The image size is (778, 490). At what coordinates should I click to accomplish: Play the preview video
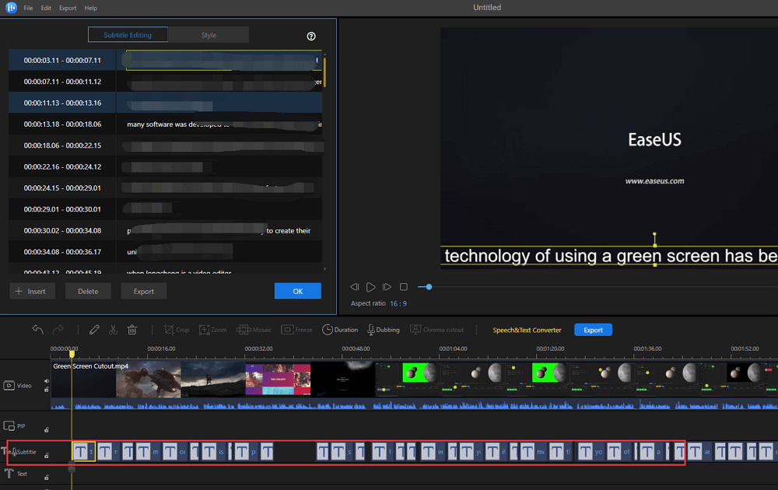[370, 287]
